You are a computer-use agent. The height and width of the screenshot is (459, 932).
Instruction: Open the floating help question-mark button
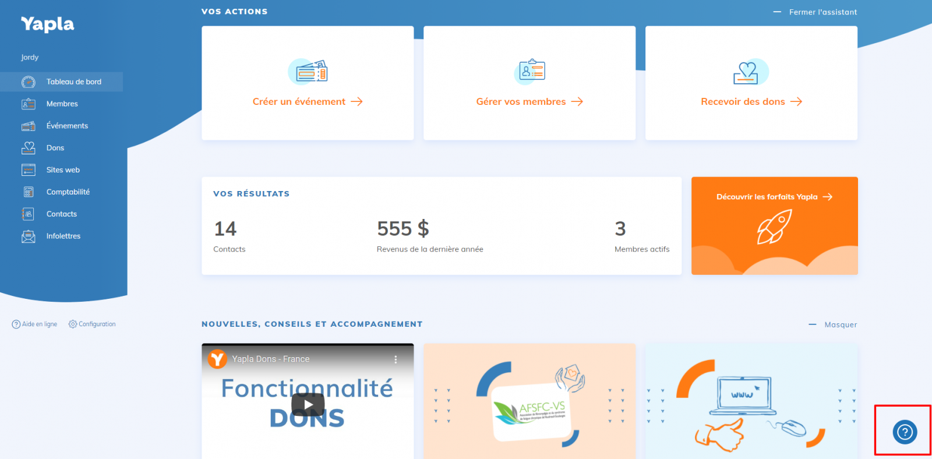point(905,432)
